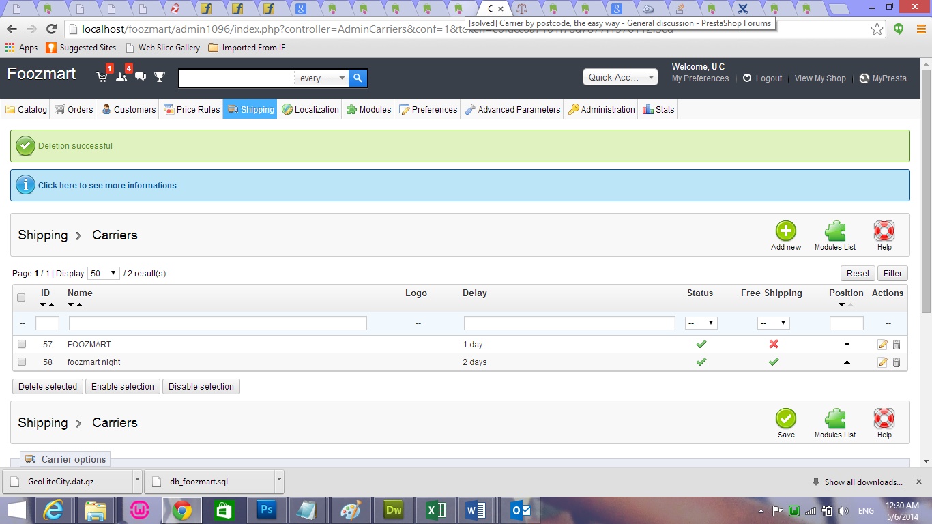
Task: Open the Windows Start button
Action: click(x=16, y=510)
